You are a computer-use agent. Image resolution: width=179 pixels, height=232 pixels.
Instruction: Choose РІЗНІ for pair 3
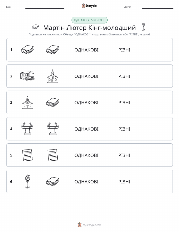click(x=124, y=102)
